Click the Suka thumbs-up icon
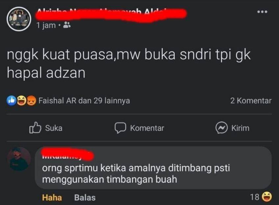The image size is (279, 205). pos(35,128)
